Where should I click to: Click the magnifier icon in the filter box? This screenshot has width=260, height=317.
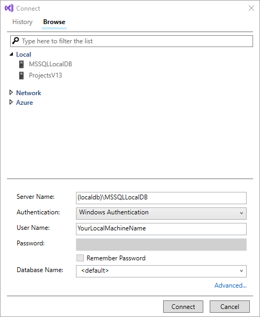point(16,41)
